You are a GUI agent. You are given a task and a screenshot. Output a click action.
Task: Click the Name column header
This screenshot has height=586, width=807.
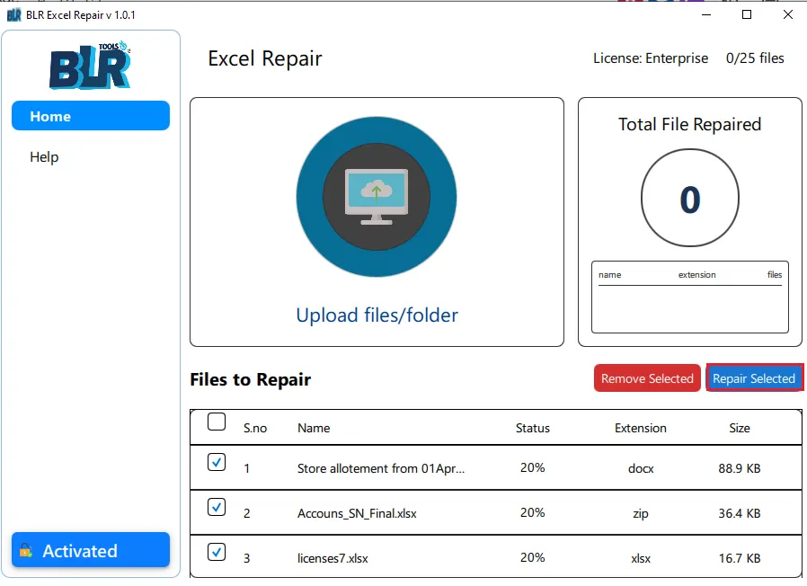[x=314, y=428]
